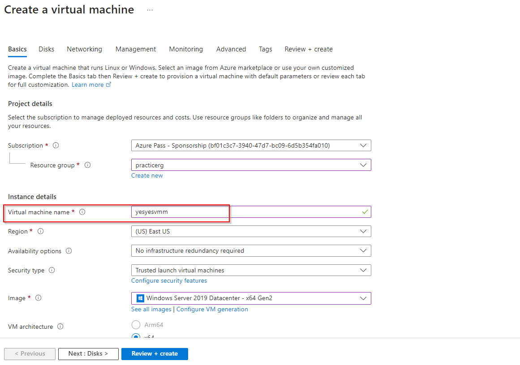Image resolution: width=520 pixels, height=365 pixels.
Task: Click the Review + create button
Action: 155,353
